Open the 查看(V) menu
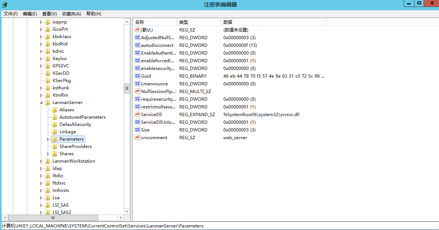The width and height of the screenshot is (439, 230). pyautogui.click(x=50, y=14)
